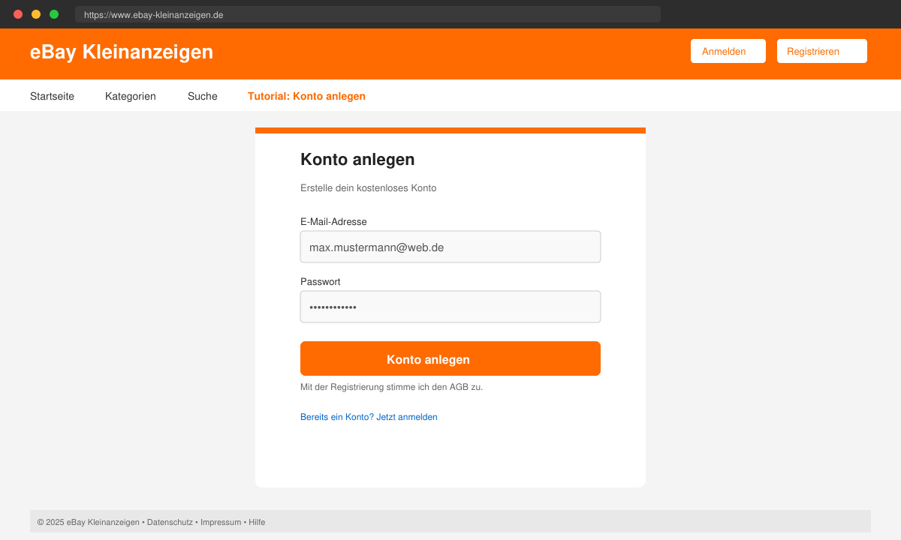Click the Registrieren button in header

(x=821, y=51)
